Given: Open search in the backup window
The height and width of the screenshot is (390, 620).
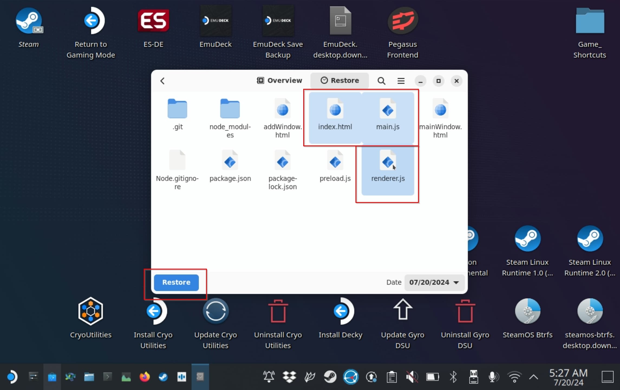Looking at the screenshot, I should 381,81.
